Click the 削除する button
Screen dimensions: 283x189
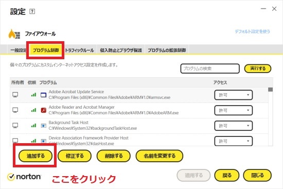click(114, 156)
